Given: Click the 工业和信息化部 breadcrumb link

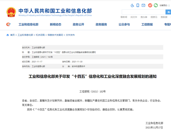Looking at the screenshot, I should pos(25,35).
